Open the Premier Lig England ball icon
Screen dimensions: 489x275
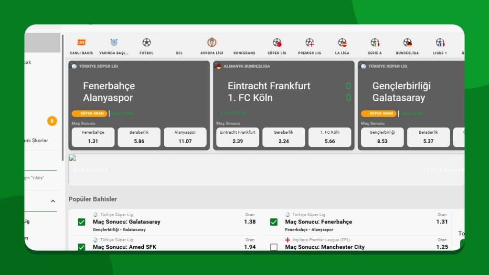[x=309, y=42]
